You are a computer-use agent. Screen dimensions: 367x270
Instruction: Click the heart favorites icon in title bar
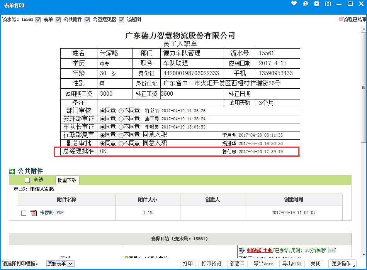(294, 4)
